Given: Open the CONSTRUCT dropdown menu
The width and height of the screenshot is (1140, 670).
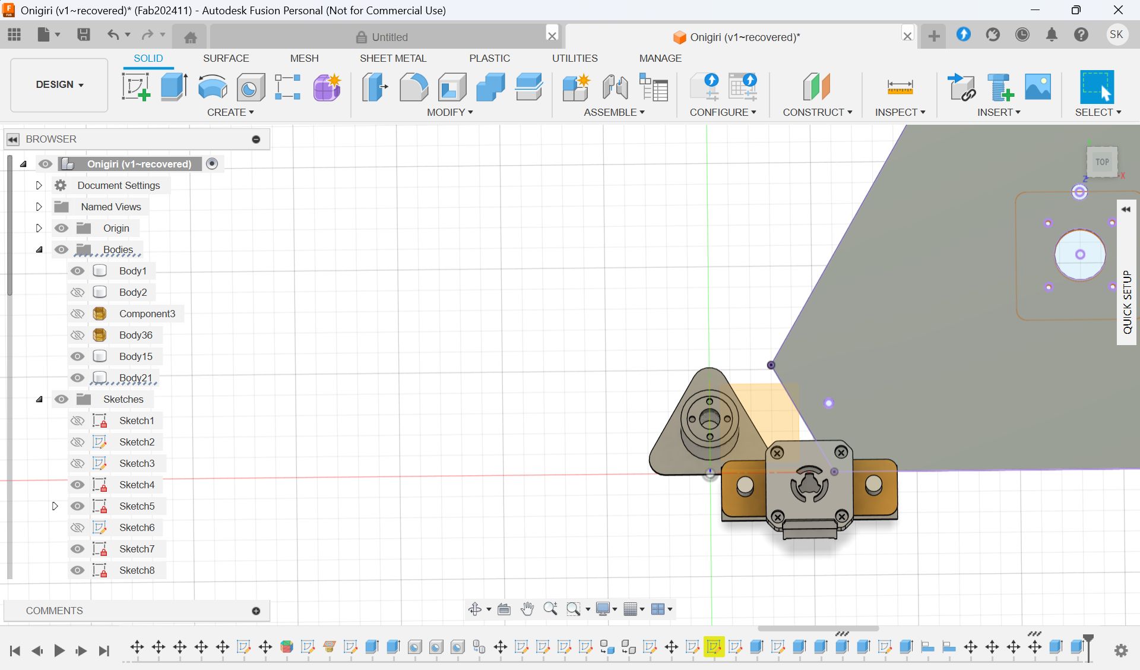Looking at the screenshot, I should [x=817, y=112].
